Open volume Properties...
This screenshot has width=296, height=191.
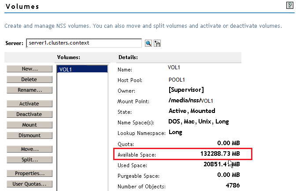[29, 173]
